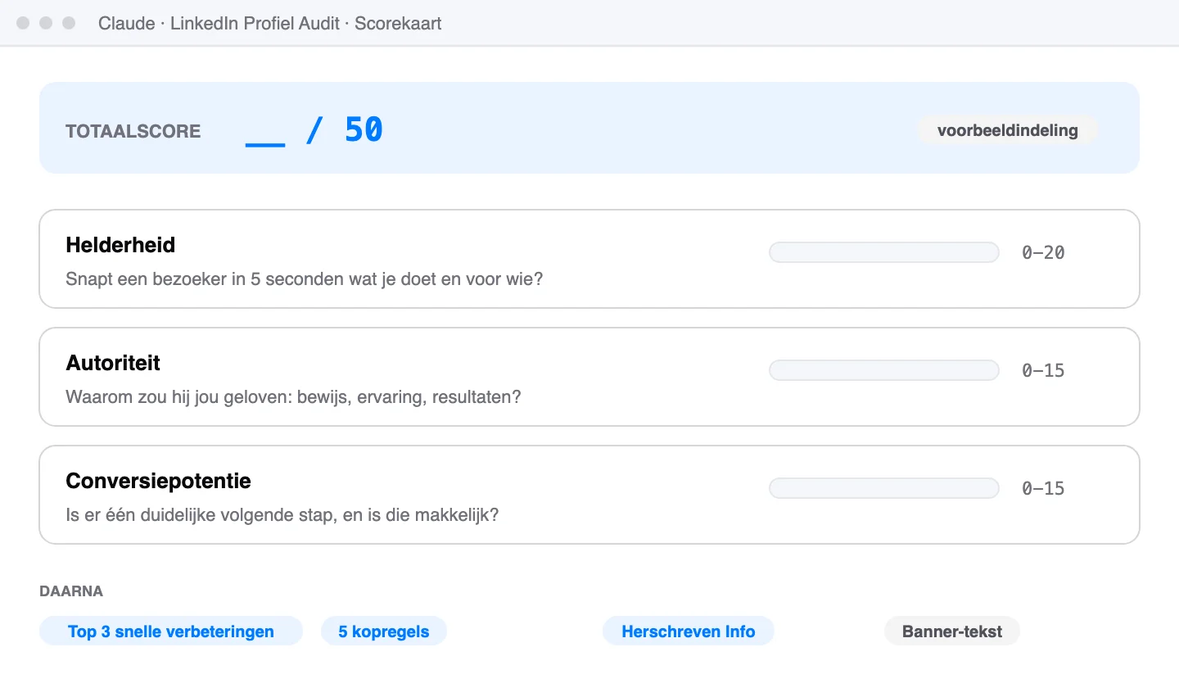Click the window title 'LinkedIn Profiel Audit · Scorekaart'

tap(306, 23)
